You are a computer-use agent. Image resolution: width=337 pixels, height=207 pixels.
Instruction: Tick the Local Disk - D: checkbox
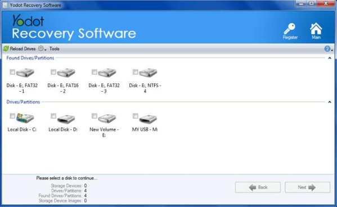(53, 116)
